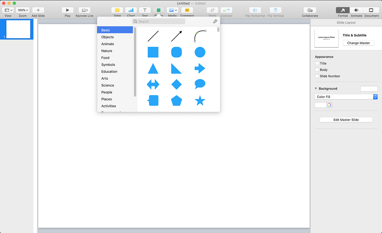The height and width of the screenshot is (233, 382).
Task: Select the Arts shape category
Action: 115,78
